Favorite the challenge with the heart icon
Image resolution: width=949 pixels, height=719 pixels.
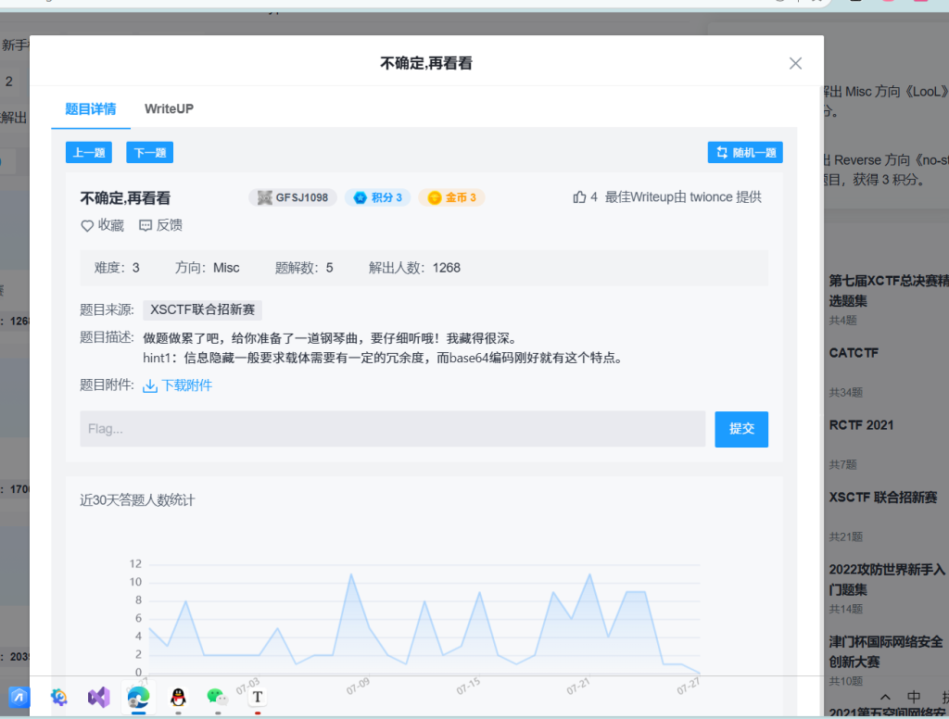88,225
